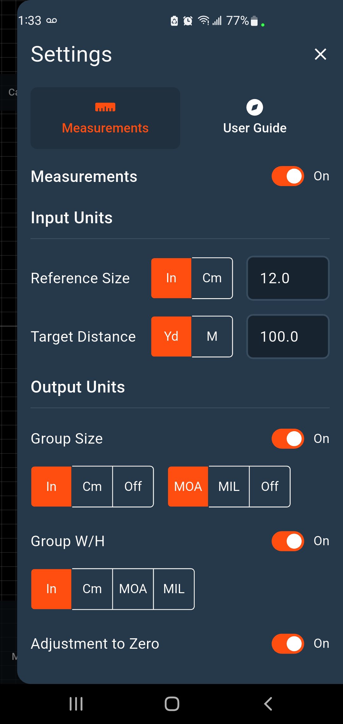This screenshot has width=343, height=724.
Task: Select MOA for Group W/H output
Action: click(x=133, y=589)
